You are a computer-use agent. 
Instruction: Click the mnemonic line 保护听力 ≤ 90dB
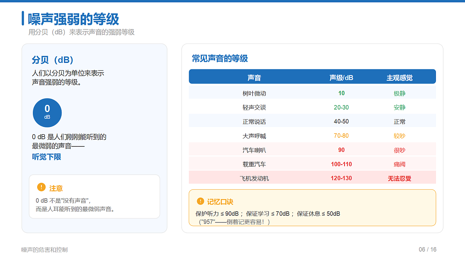click(x=217, y=213)
